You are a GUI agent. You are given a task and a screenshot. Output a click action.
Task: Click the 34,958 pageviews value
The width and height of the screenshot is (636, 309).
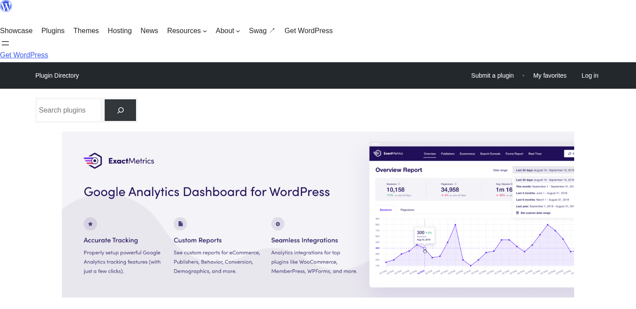450,189
